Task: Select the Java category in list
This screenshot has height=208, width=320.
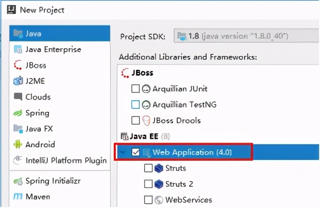Action: [x=33, y=34]
